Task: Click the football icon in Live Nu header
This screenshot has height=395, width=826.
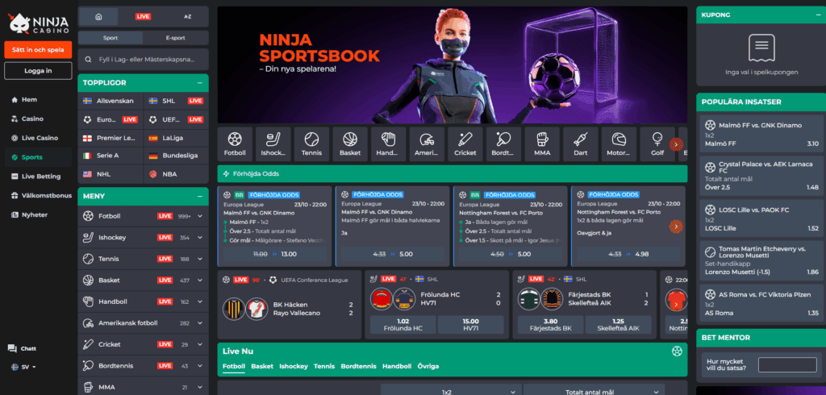Action: [677, 351]
